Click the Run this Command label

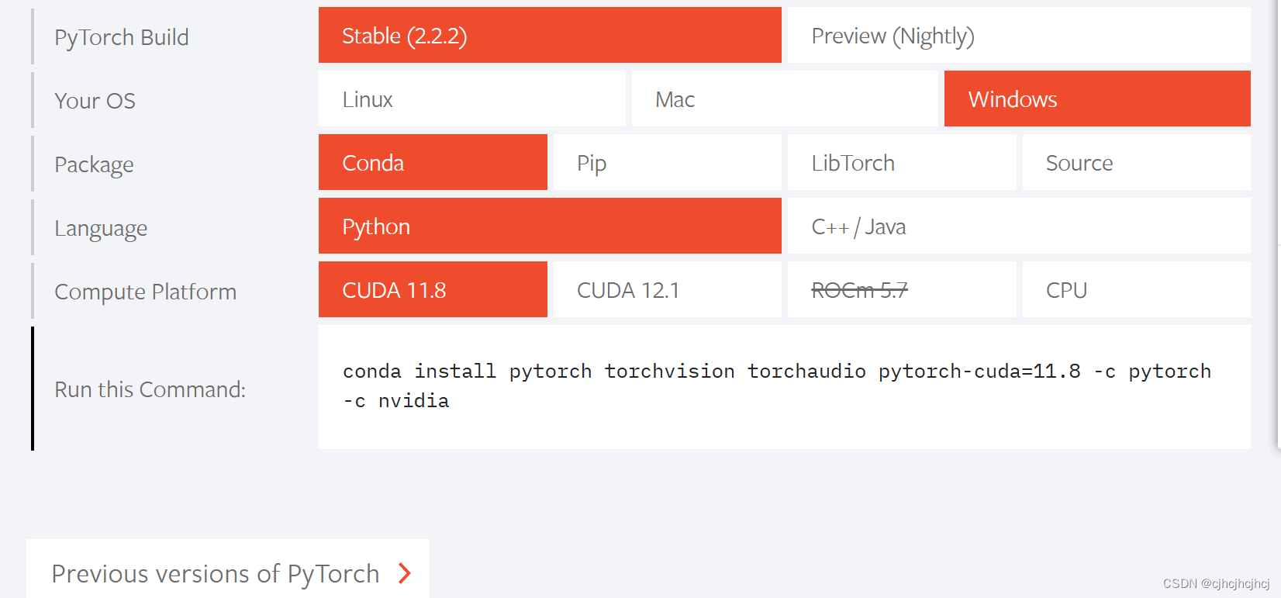[x=150, y=389]
